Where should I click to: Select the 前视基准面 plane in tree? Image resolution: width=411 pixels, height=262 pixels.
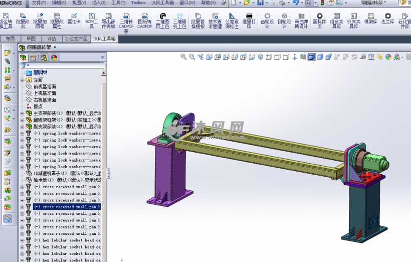[x=44, y=86]
